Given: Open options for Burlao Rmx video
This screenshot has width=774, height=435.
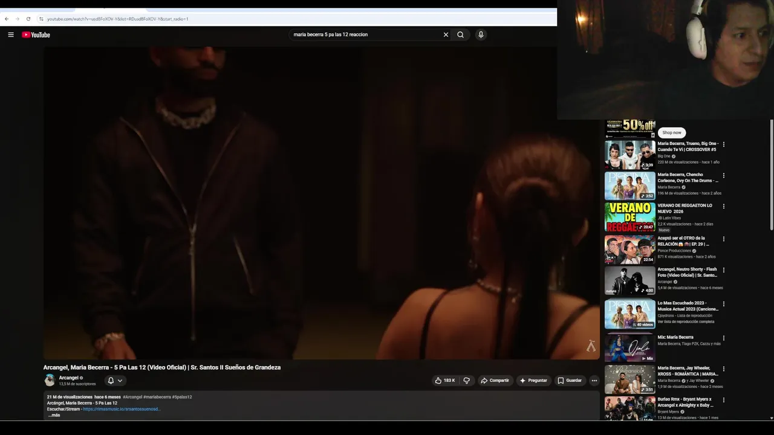Looking at the screenshot, I should pyautogui.click(x=723, y=400).
